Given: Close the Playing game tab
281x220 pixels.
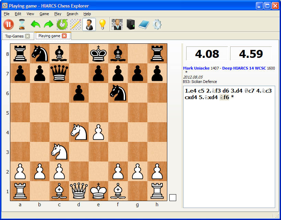Looking at the screenshot, I should pos(64,36).
